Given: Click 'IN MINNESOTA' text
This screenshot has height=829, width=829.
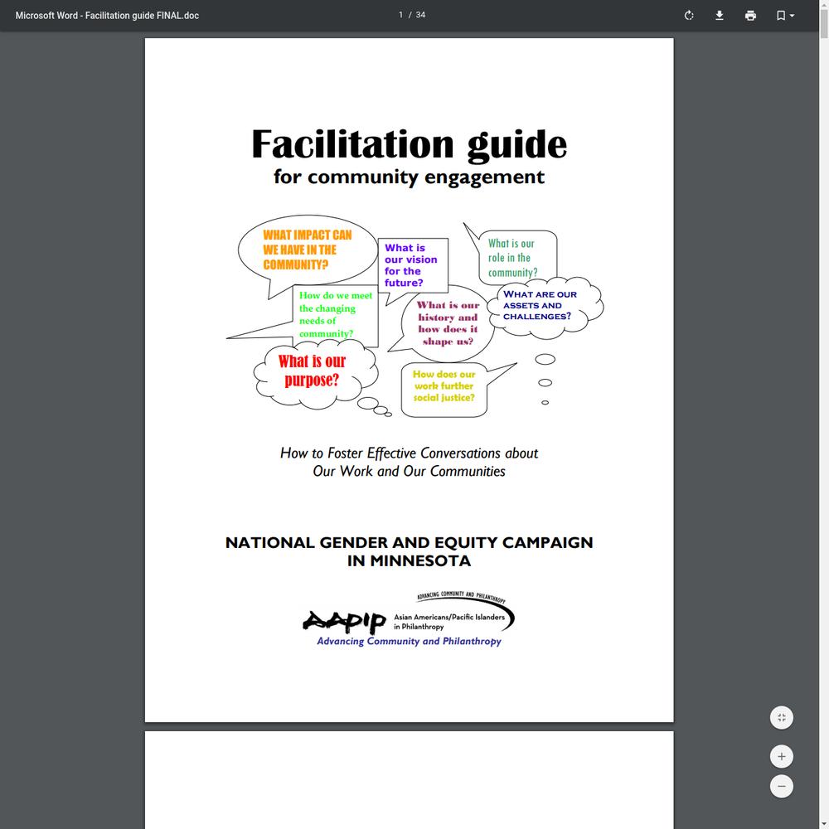Looking at the screenshot, I should click(409, 560).
